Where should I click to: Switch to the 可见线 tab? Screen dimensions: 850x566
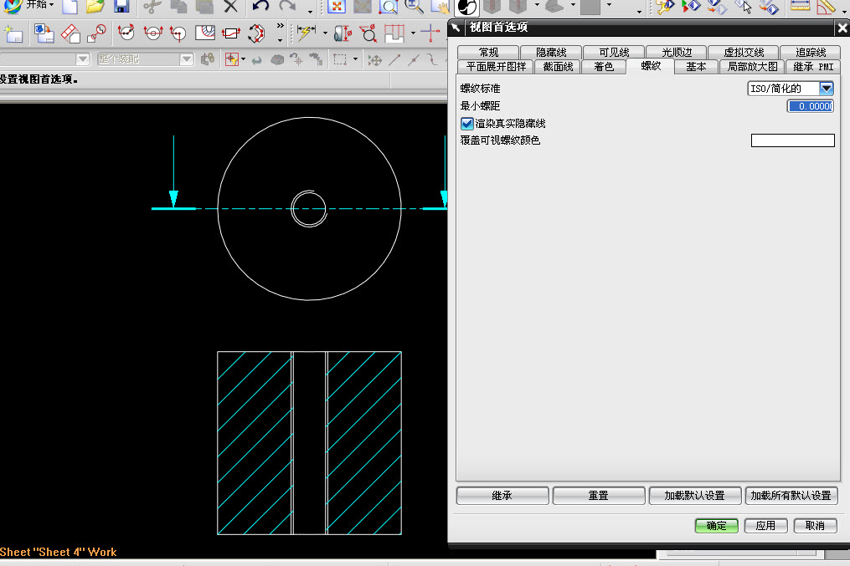tap(614, 52)
